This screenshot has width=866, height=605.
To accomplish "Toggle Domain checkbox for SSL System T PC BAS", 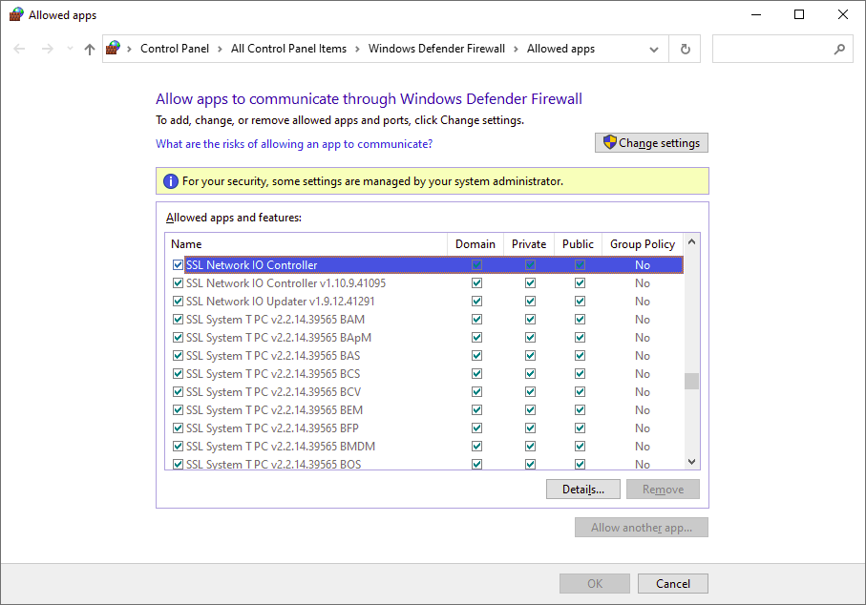I will click(x=476, y=356).
